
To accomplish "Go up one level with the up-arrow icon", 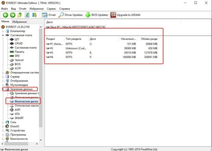I will coord(20,15).
